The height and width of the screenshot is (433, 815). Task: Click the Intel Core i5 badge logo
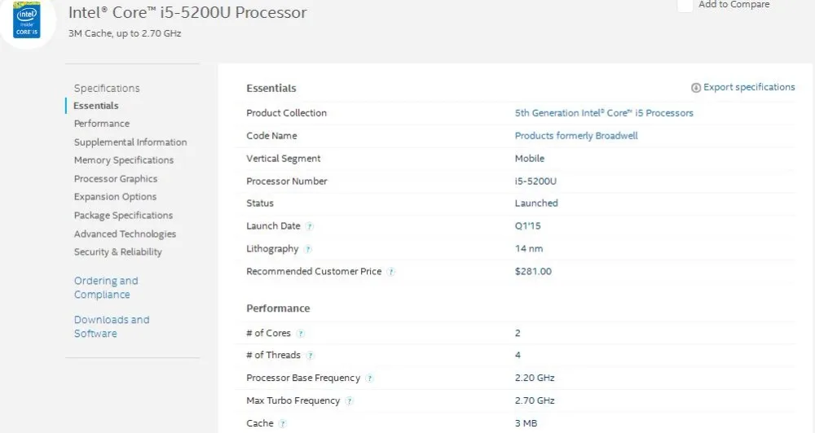click(27, 21)
